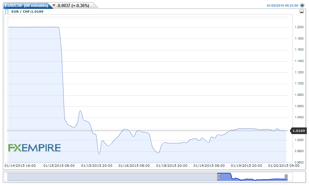Collapse the chart with the minus button

tap(301, 12)
